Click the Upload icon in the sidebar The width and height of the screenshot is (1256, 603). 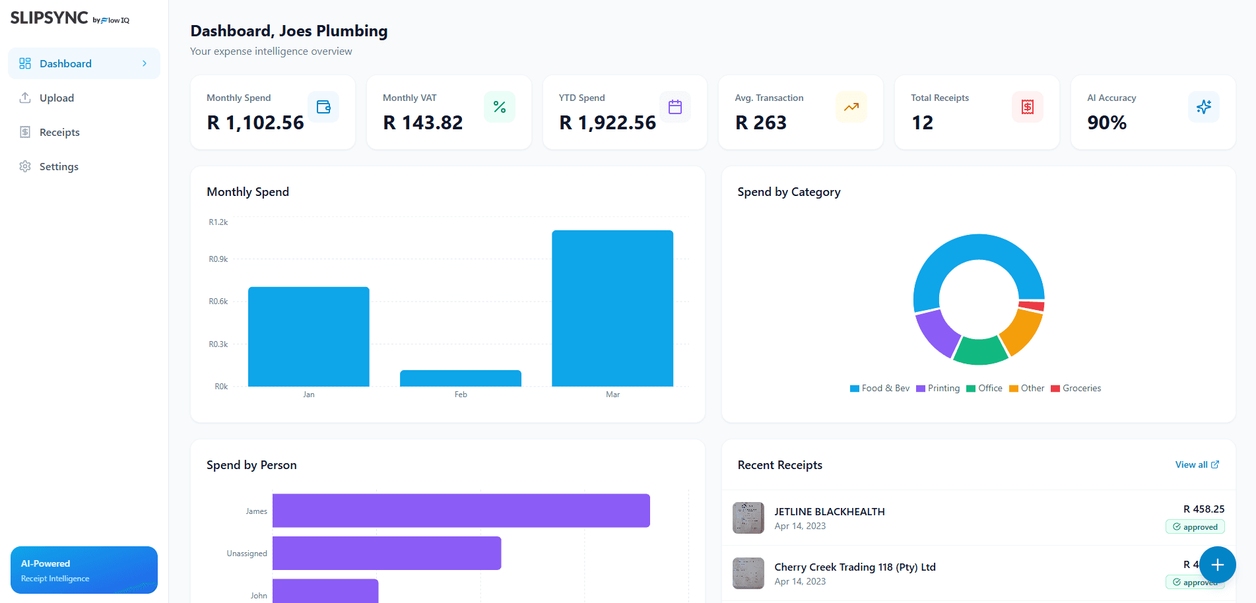coord(24,98)
